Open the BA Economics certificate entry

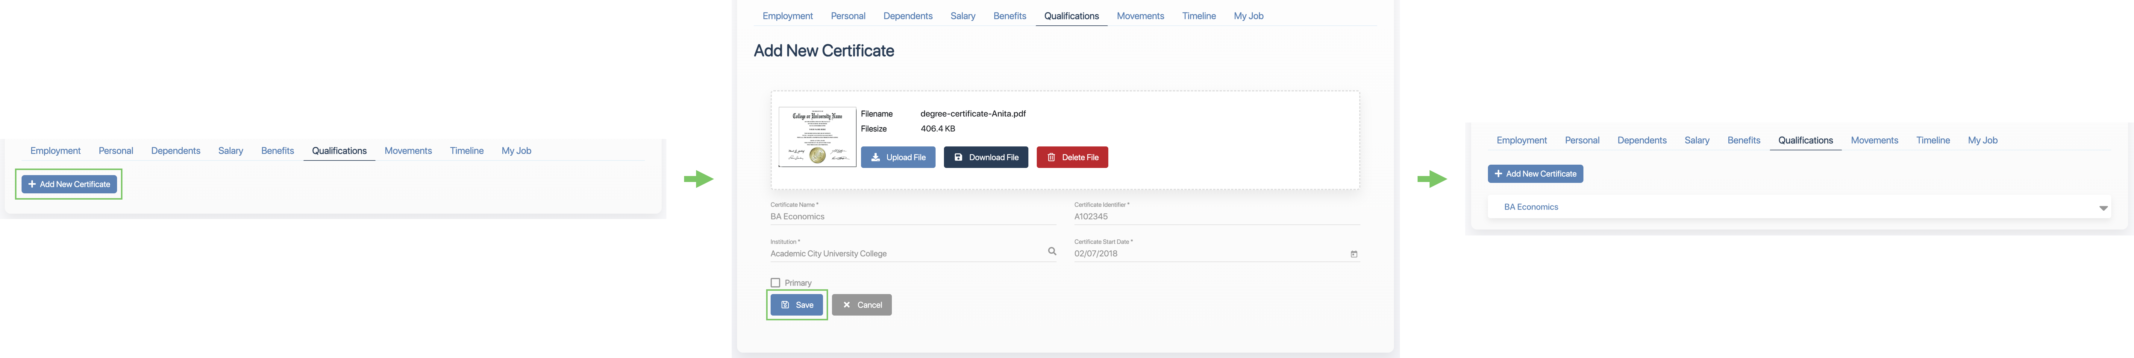pos(1531,207)
